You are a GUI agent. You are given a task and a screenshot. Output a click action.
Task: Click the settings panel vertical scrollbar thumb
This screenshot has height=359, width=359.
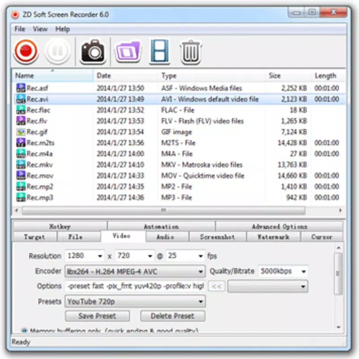[338, 273]
